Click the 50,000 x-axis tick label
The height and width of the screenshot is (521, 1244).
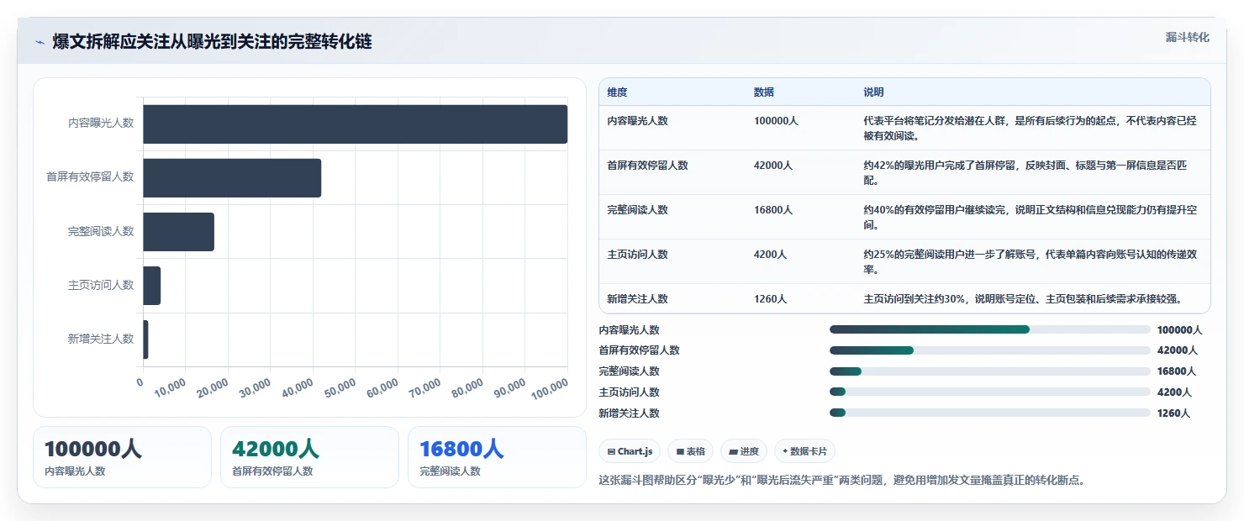tap(340, 387)
